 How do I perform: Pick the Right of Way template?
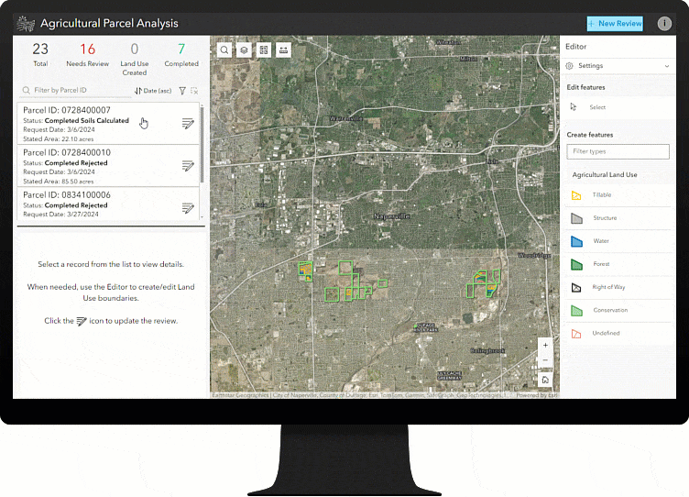(618, 287)
